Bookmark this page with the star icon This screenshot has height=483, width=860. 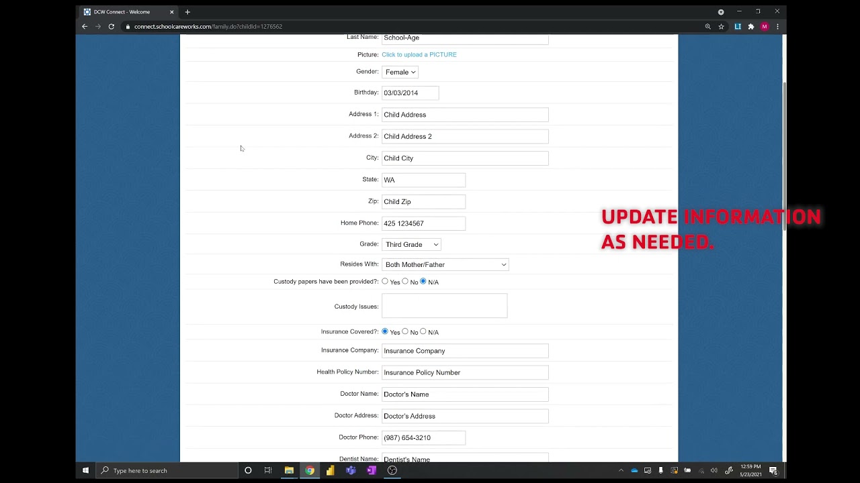721,27
